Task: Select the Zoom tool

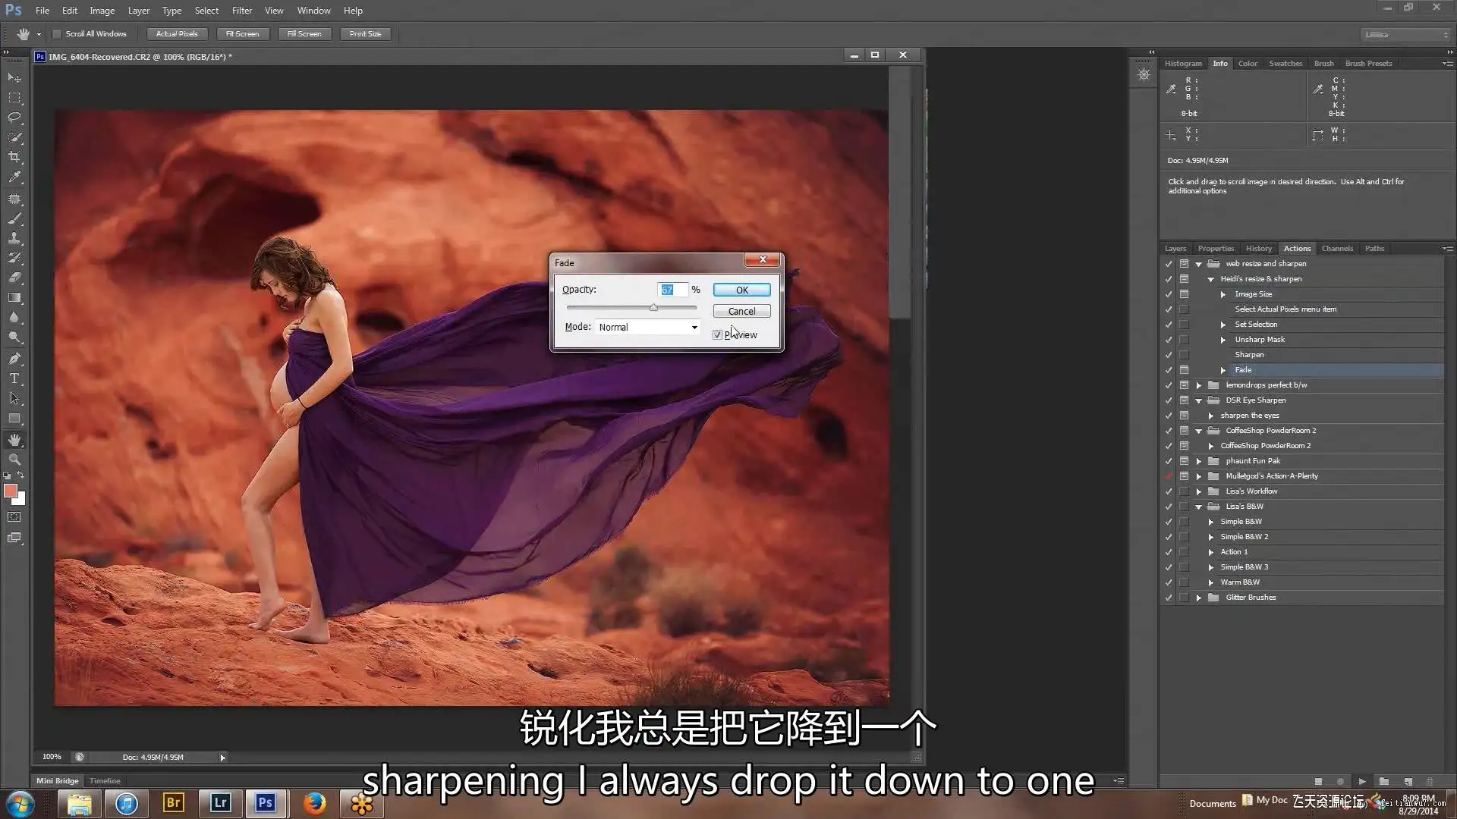Action: (x=14, y=460)
